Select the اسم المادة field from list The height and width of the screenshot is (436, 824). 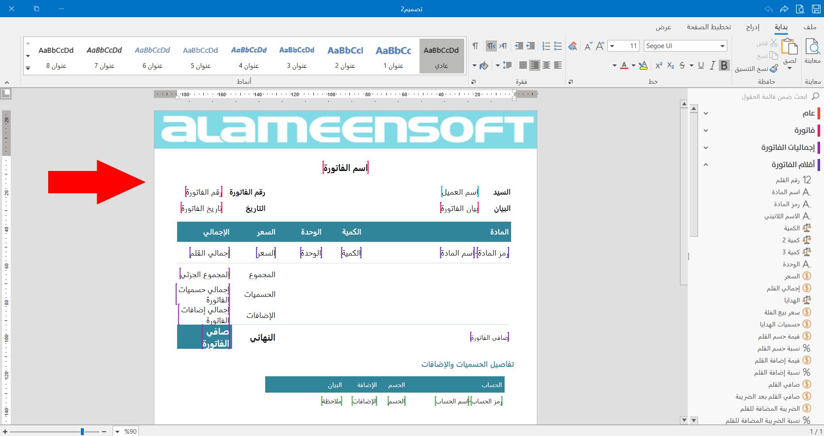[787, 192]
